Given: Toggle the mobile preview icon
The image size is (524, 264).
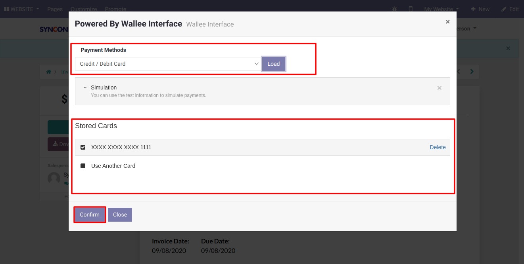Looking at the screenshot, I should pyautogui.click(x=411, y=9).
